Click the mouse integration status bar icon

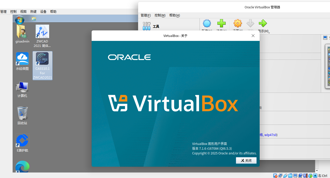[x=310, y=175]
